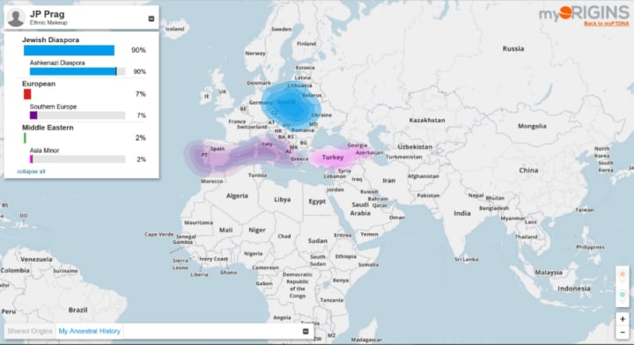Click the Mali map label
Viewport: 634px width, 345px height.
coord(225,230)
